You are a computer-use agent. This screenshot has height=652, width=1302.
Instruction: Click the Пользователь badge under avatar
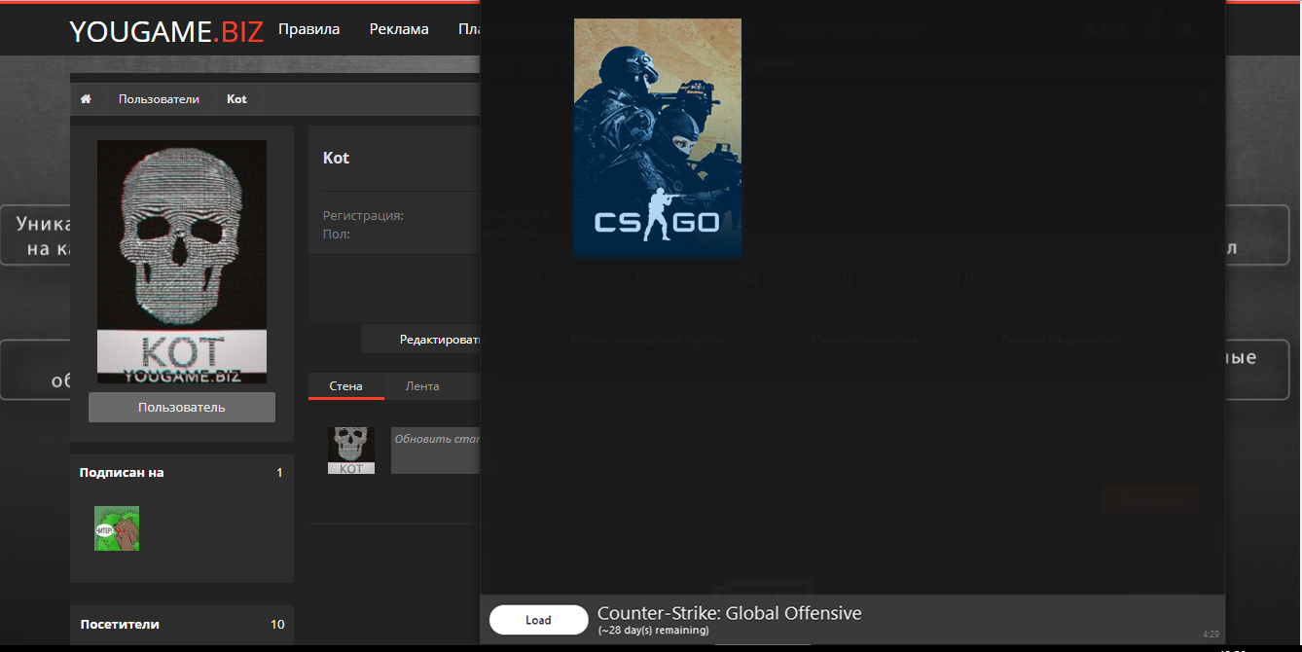(x=182, y=407)
